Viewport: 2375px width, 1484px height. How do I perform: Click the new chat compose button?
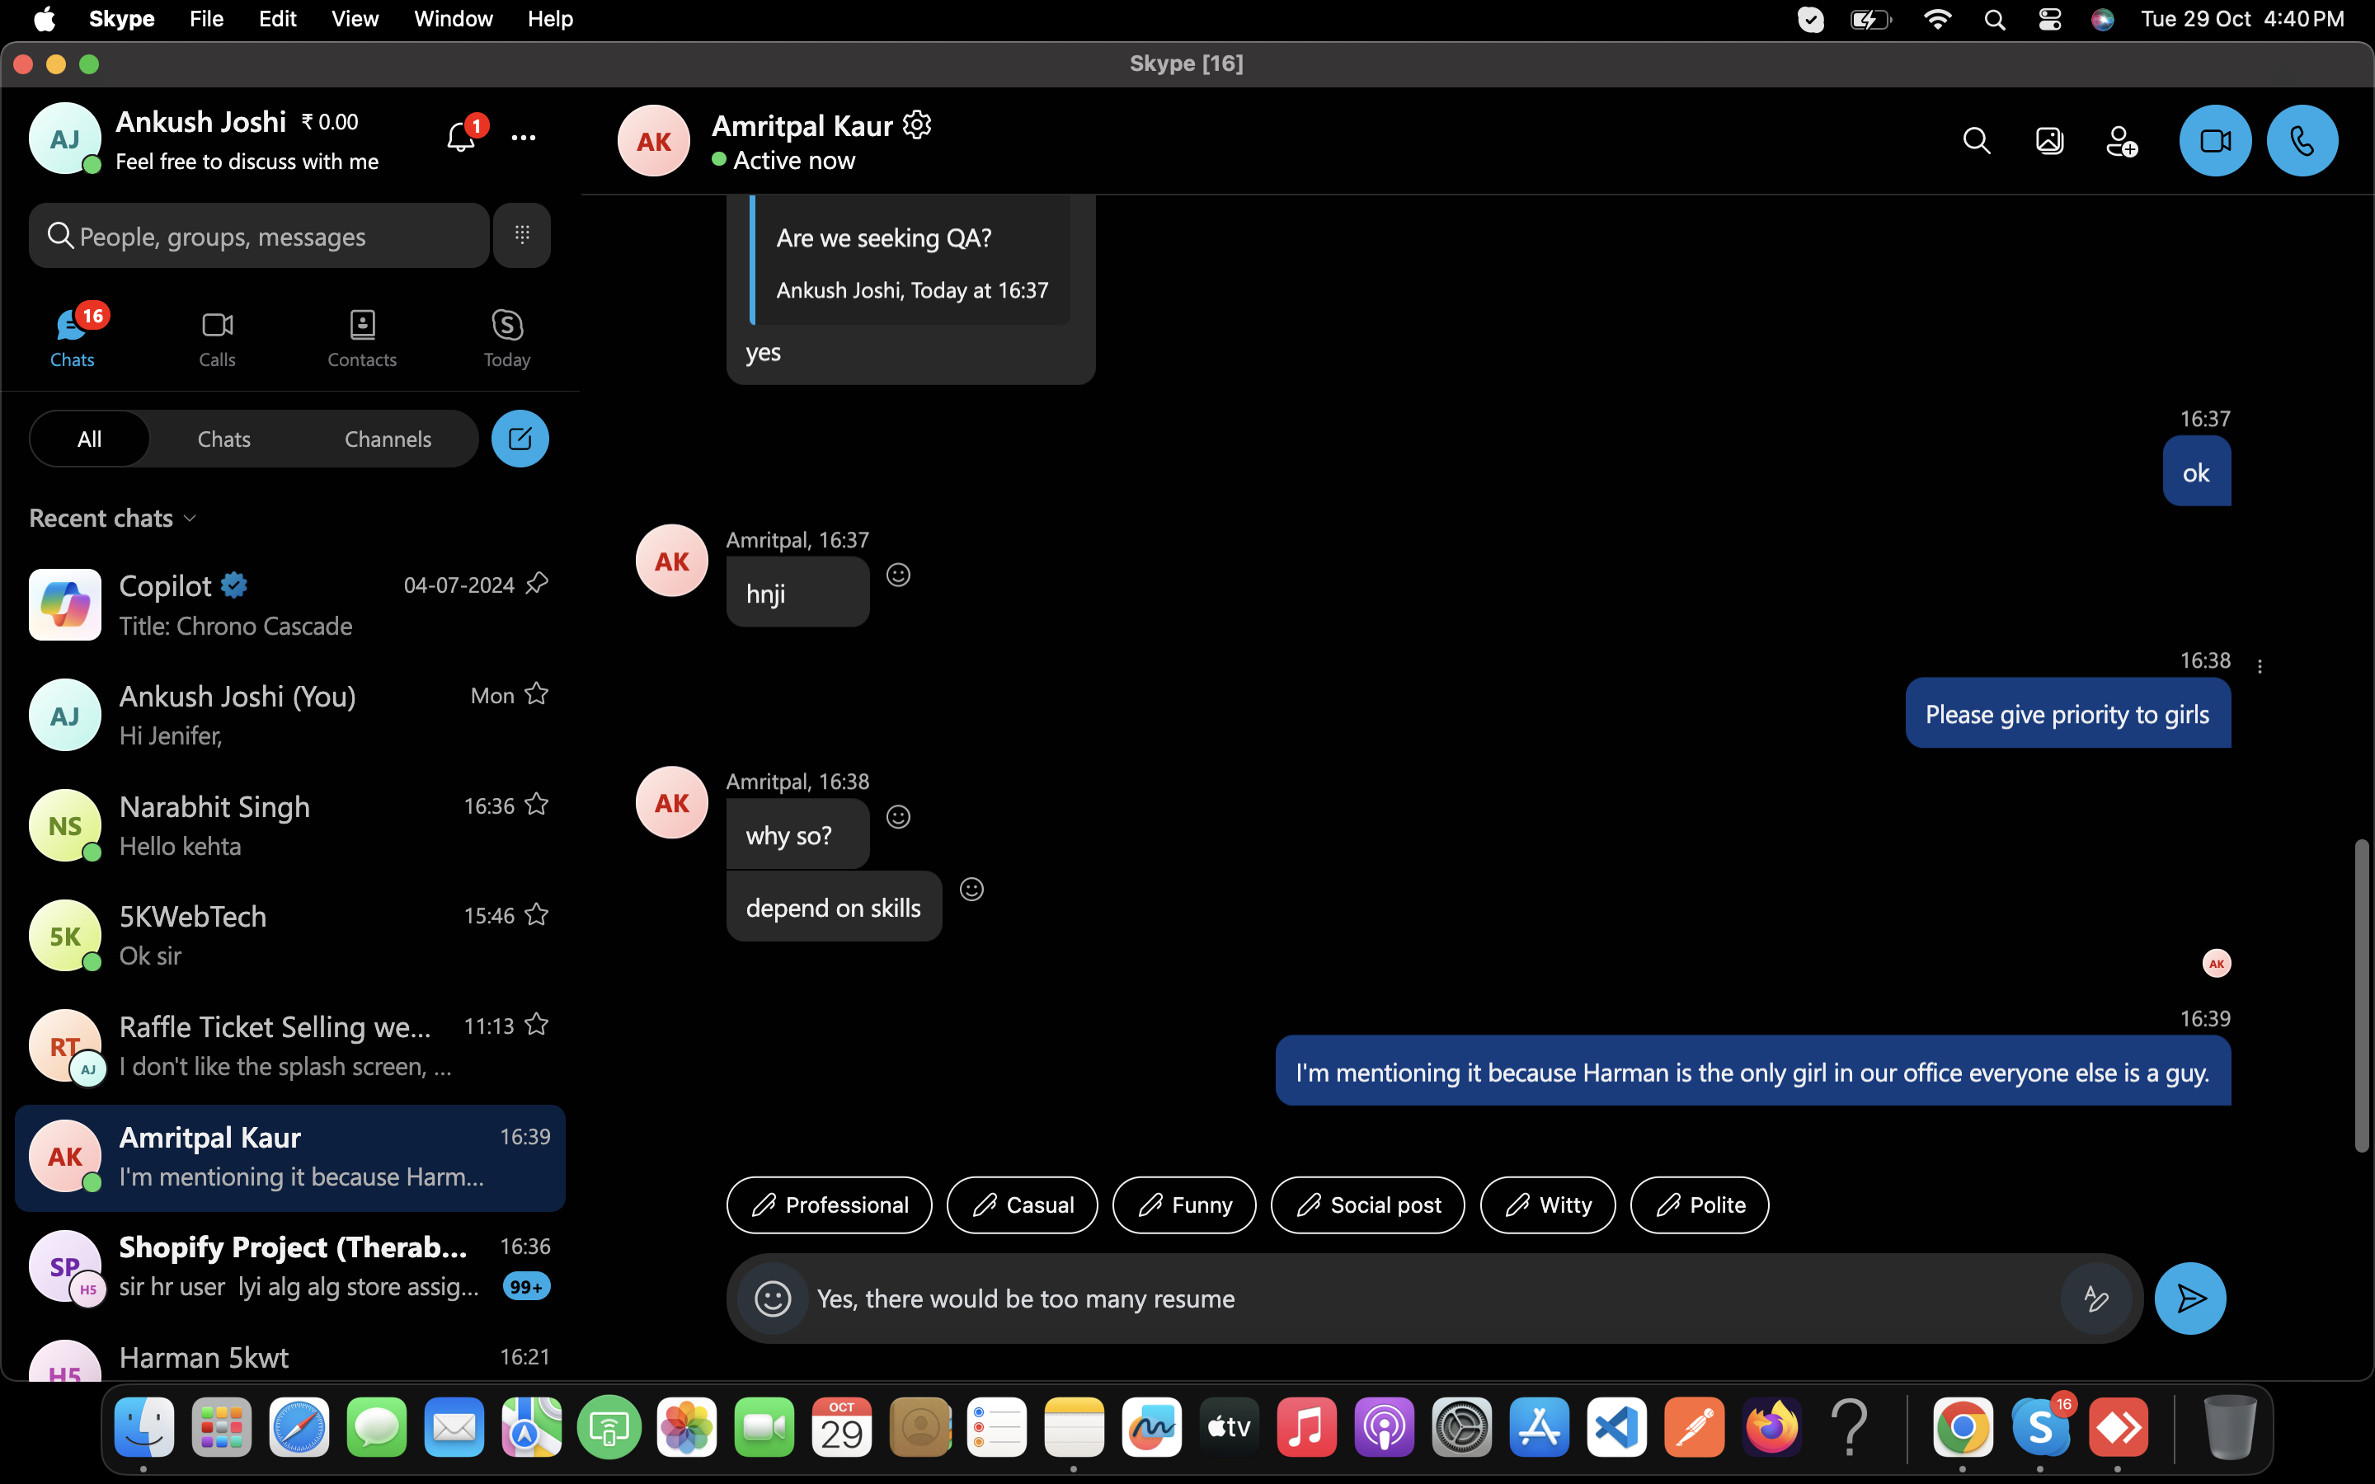point(520,439)
